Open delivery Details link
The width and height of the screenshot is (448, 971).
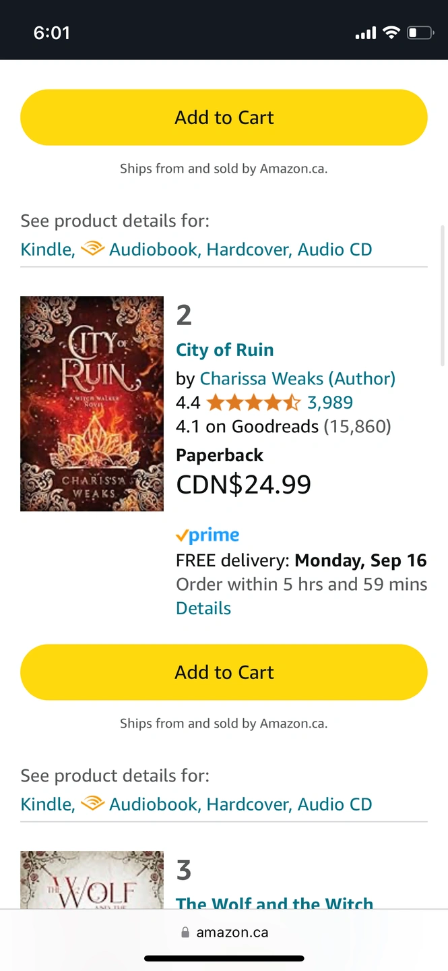pyautogui.click(x=203, y=608)
